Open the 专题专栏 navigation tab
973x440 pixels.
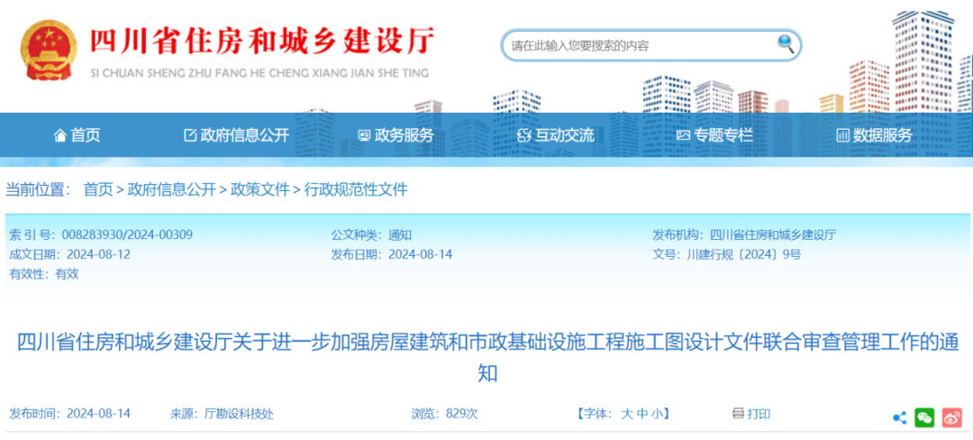[x=714, y=134]
